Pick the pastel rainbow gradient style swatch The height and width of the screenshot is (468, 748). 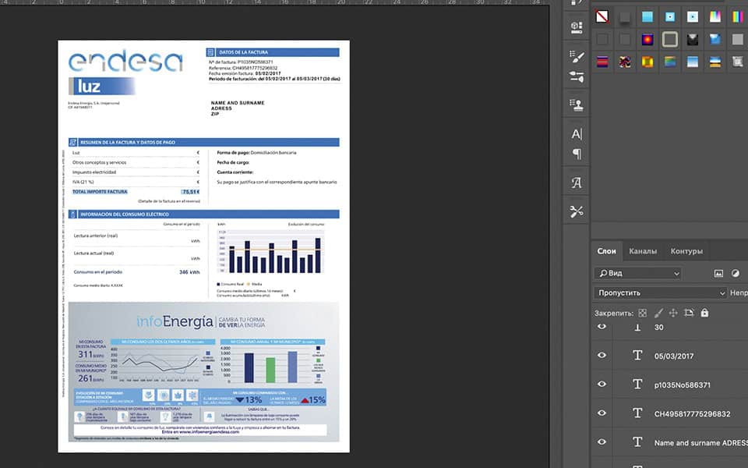[x=715, y=16]
